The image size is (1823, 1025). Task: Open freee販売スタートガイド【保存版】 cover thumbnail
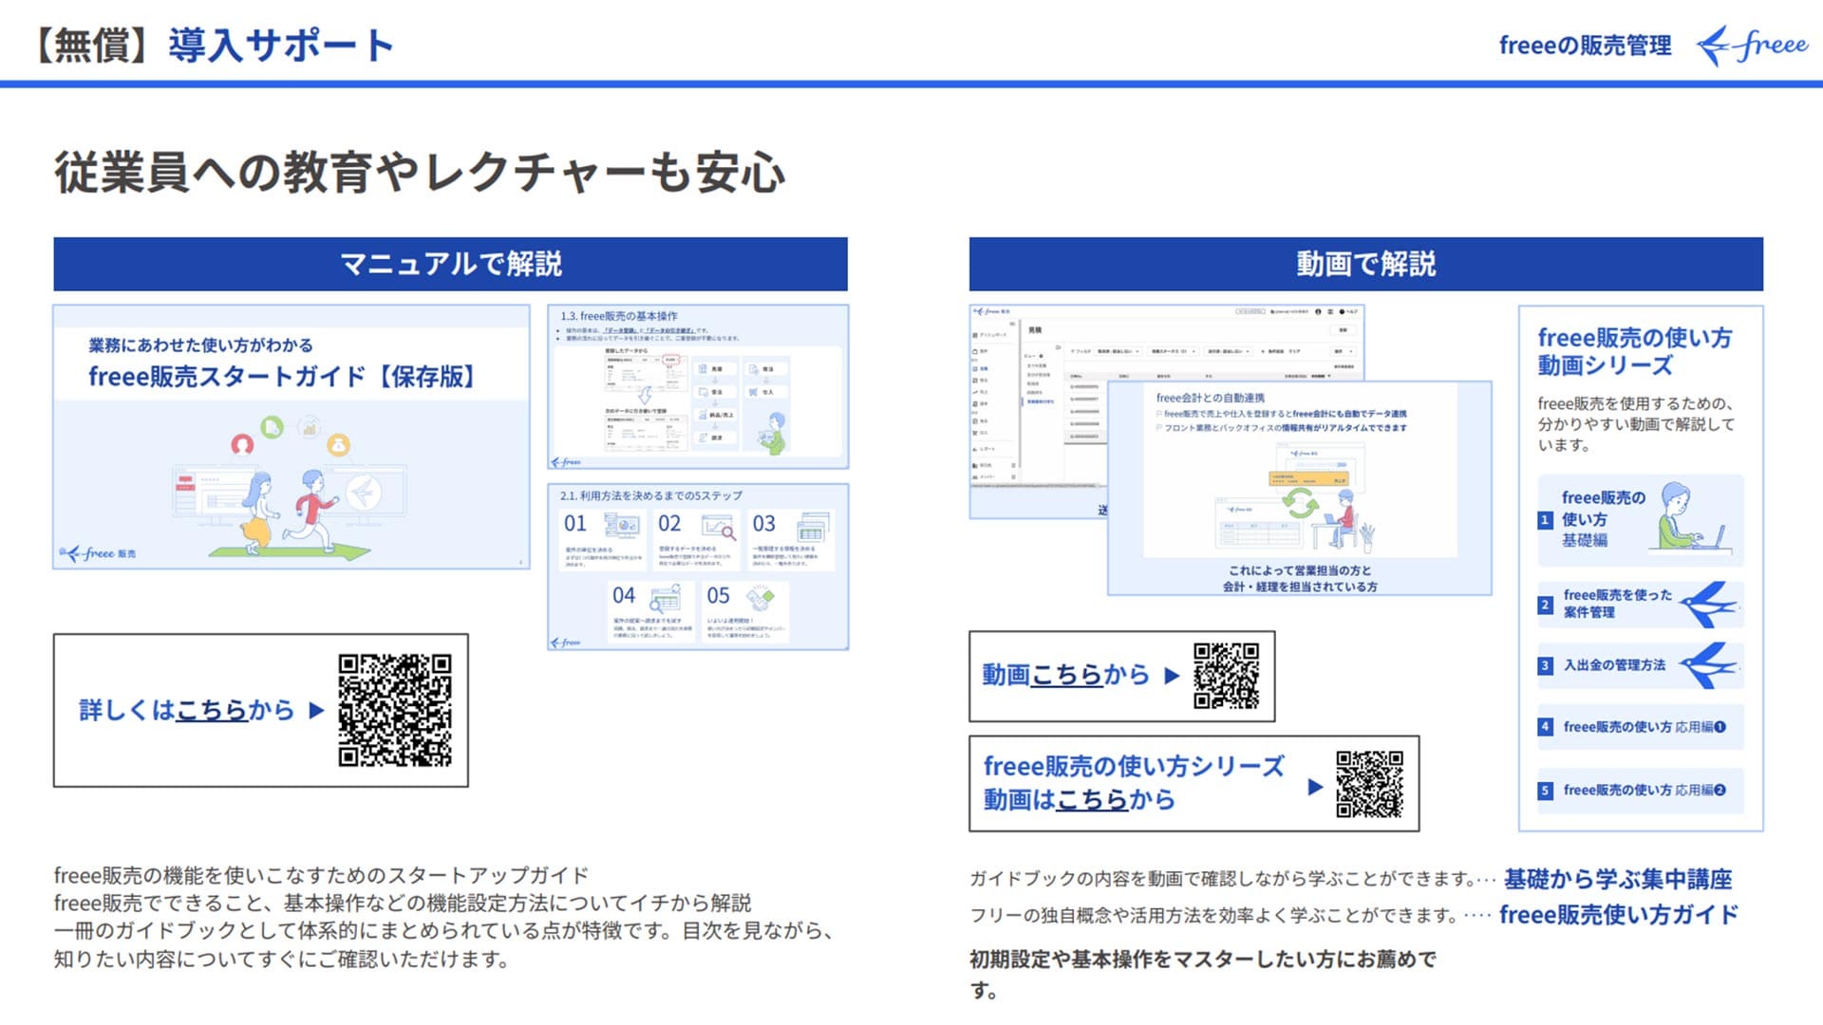291,437
